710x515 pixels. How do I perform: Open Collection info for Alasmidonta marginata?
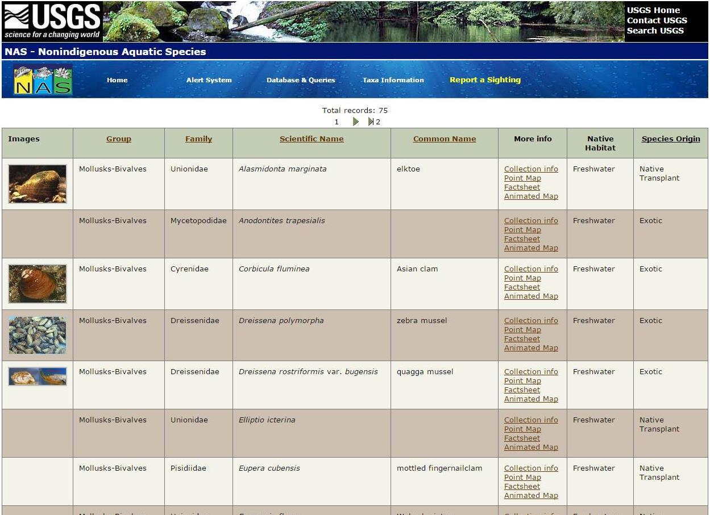[x=531, y=169]
